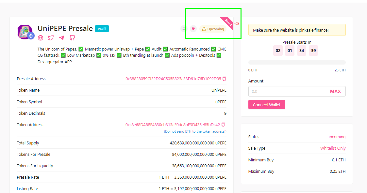The image size is (367, 193).
Task: Copy the Presale Address with copy icon
Action: point(224,79)
